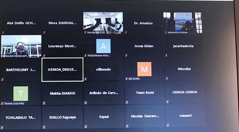Select Lourenço Mont participant tile

tap(62, 46)
